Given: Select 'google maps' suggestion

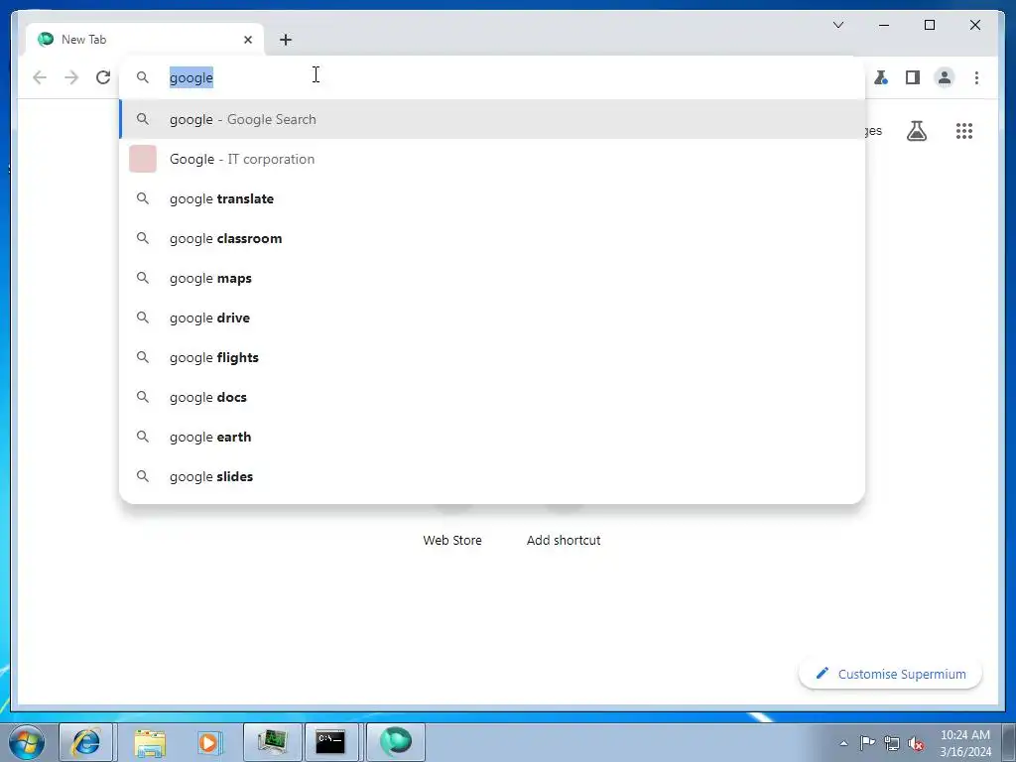Looking at the screenshot, I should pos(492,278).
